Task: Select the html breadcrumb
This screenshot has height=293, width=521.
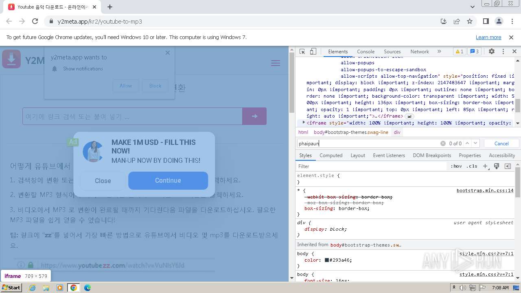Action: coord(303,132)
